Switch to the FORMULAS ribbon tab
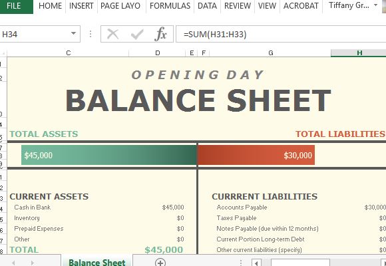This screenshot has height=266, width=386. pyautogui.click(x=170, y=6)
